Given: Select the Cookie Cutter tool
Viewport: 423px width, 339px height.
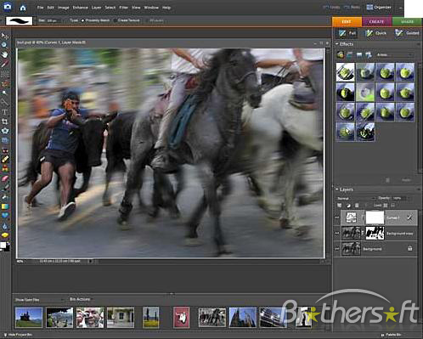Looking at the screenshot, I should tap(5, 131).
